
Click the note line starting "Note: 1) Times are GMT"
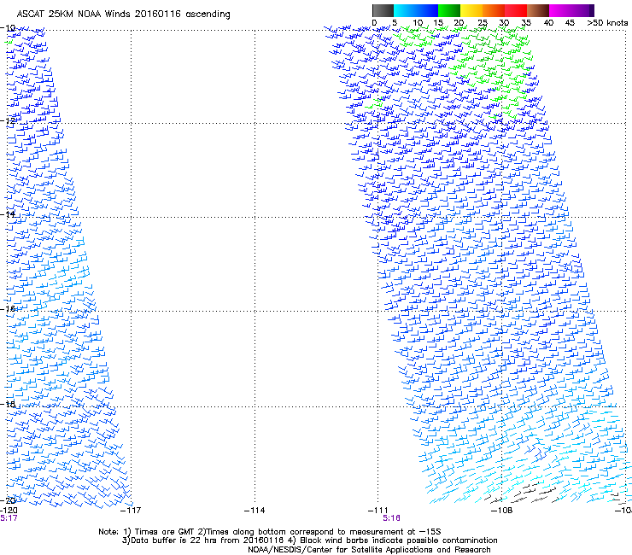pos(270,532)
